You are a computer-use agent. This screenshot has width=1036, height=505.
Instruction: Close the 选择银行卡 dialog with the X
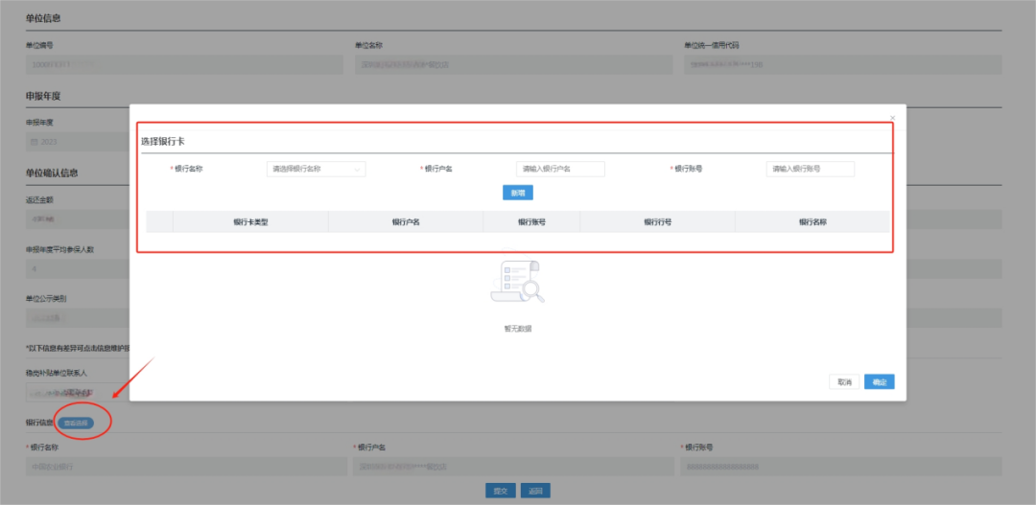coord(892,118)
